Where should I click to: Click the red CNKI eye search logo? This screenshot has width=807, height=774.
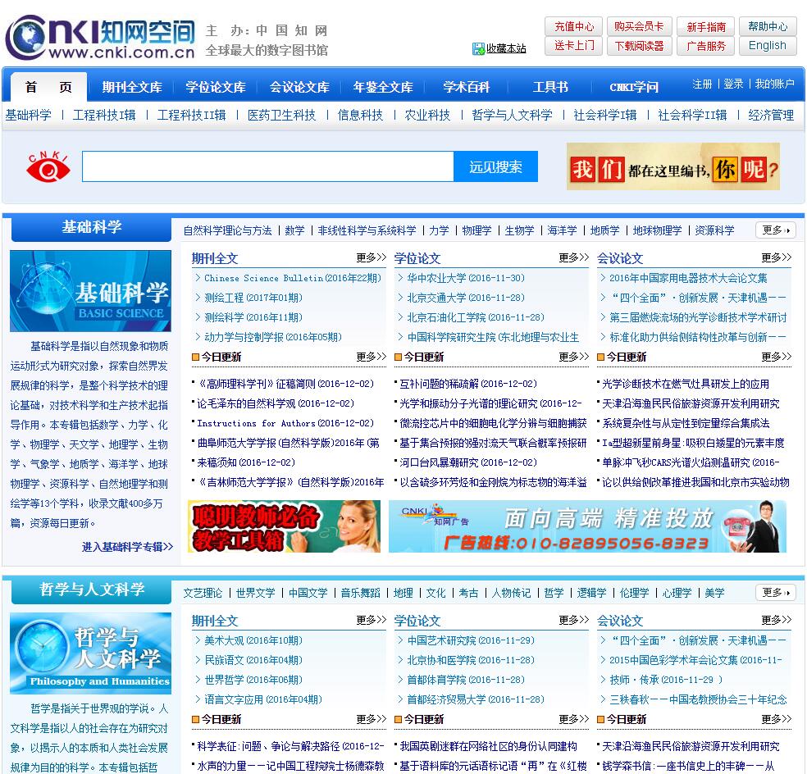tap(48, 166)
